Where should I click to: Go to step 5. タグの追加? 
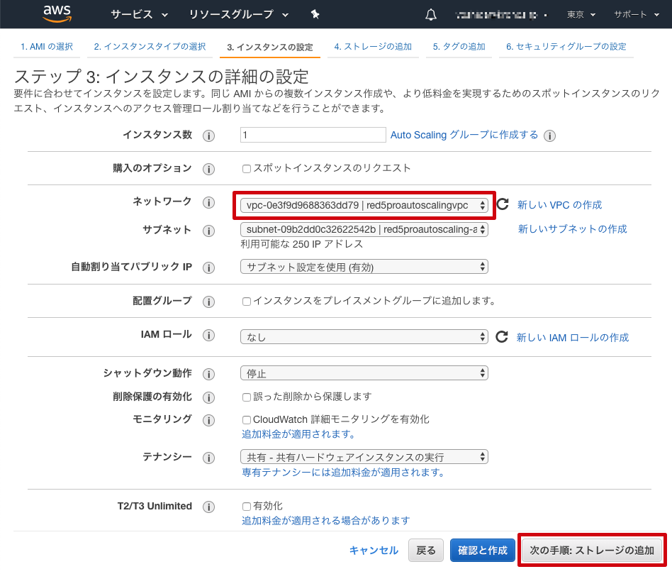click(x=459, y=46)
